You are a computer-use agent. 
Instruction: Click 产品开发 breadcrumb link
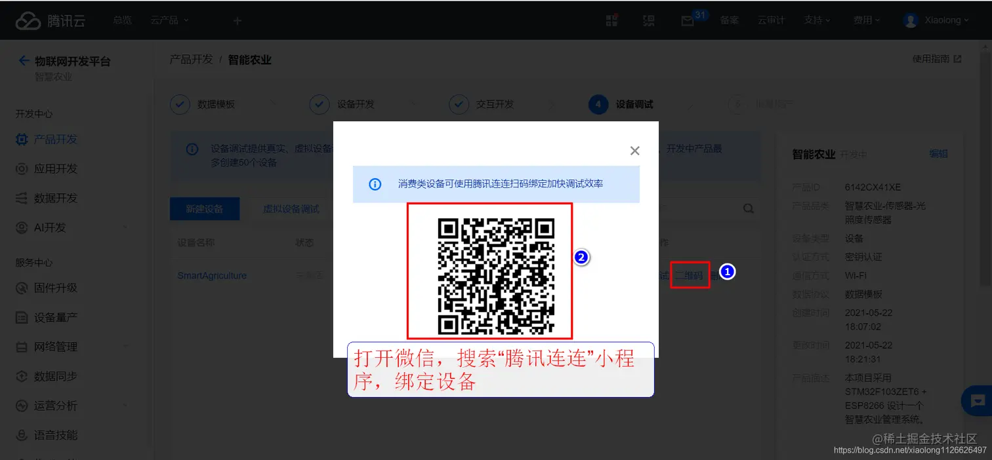click(191, 59)
